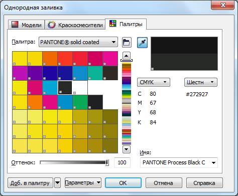The width and height of the screenshot is (238, 196).
Task: Click the Модели tab gradient square icon
Action: 15,25
